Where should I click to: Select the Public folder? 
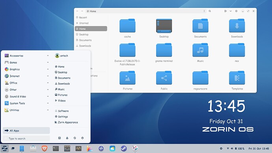tap(164, 78)
